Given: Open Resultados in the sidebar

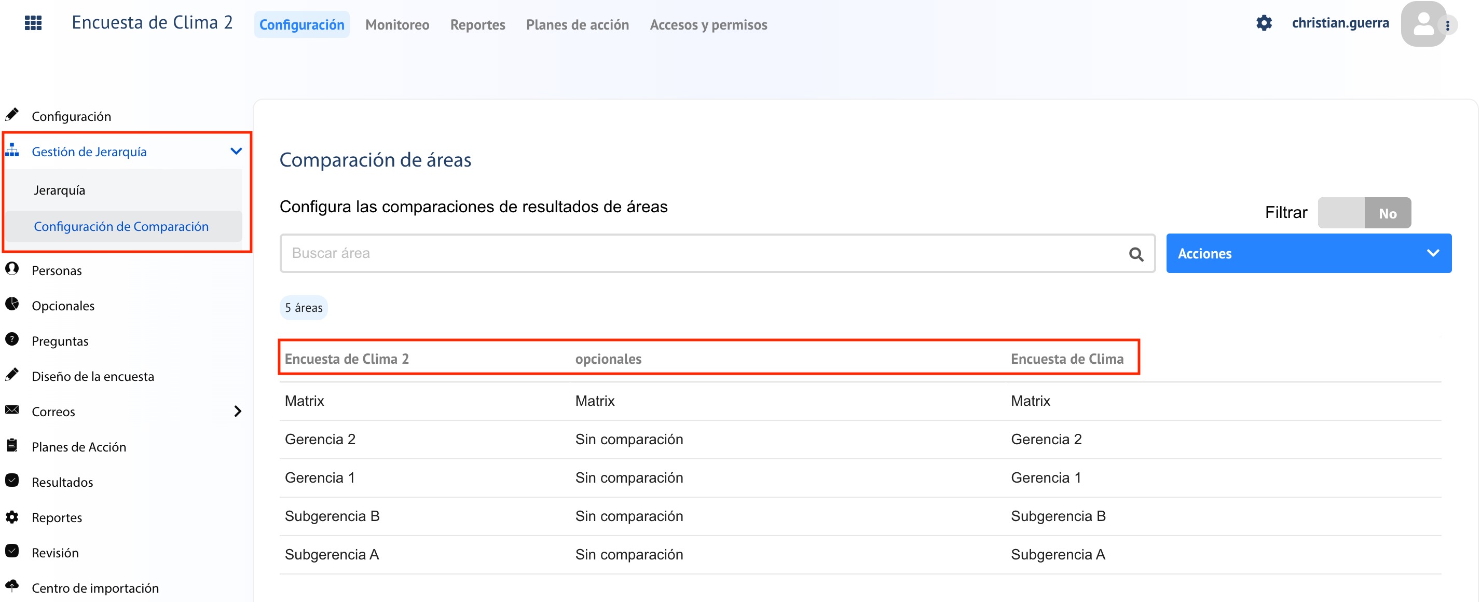Looking at the screenshot, I should pyautogui.click(x=62, y=482).
